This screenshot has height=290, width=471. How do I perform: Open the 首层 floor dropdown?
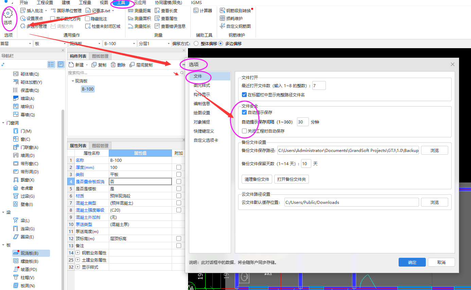(x=16, y=44)
